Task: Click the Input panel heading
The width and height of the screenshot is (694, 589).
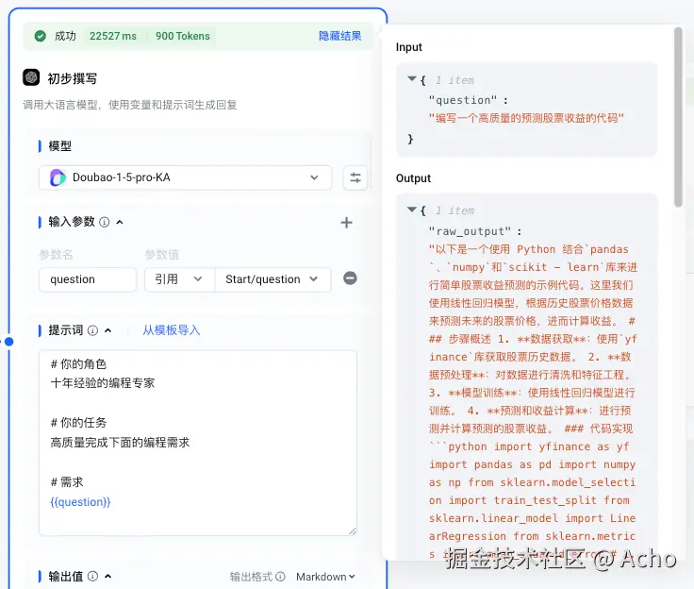Action: pyautogui.click(x=408, y=47)
